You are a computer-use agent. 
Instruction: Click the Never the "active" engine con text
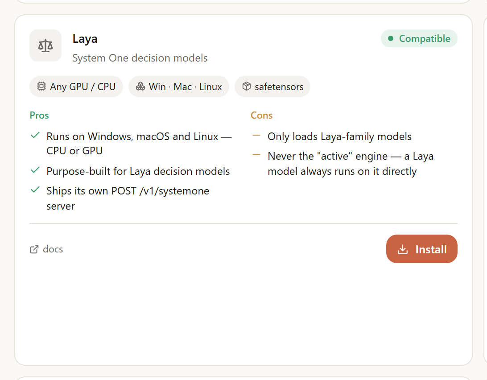(351, 164)
